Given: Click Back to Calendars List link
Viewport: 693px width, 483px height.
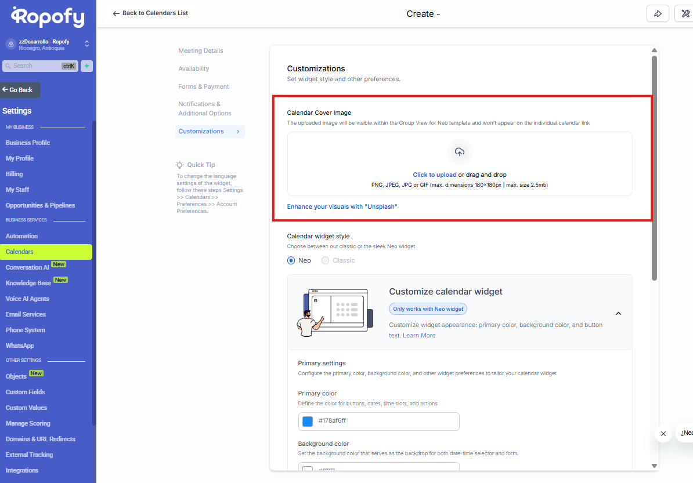Looking at the screenshot, I should tap(150, 13).
